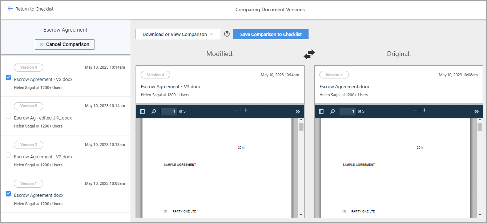Image resolution: width=487 pixels, height=223 pixels.
Task: Uncheck the Version 4 Escrow Agreement - V3.docx checkbox
Action: pos(8,77)
